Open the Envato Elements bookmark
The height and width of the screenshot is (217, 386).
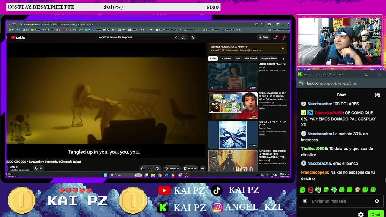pos(211,30)
